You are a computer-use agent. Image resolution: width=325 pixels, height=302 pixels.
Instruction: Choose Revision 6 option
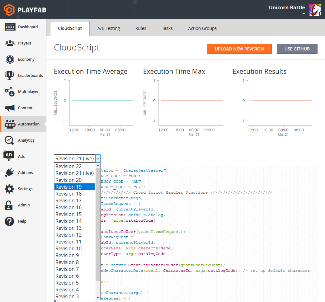click(75, 276)
